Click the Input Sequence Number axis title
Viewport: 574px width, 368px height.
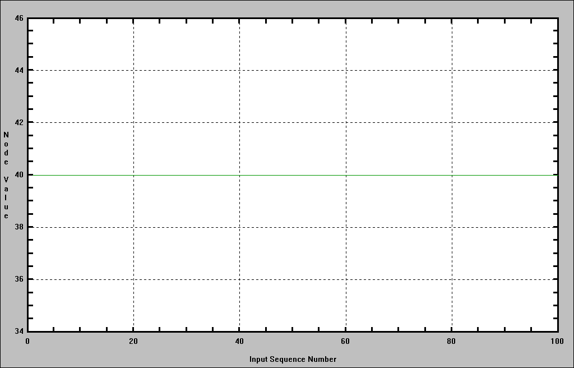(x=293, y=359)
